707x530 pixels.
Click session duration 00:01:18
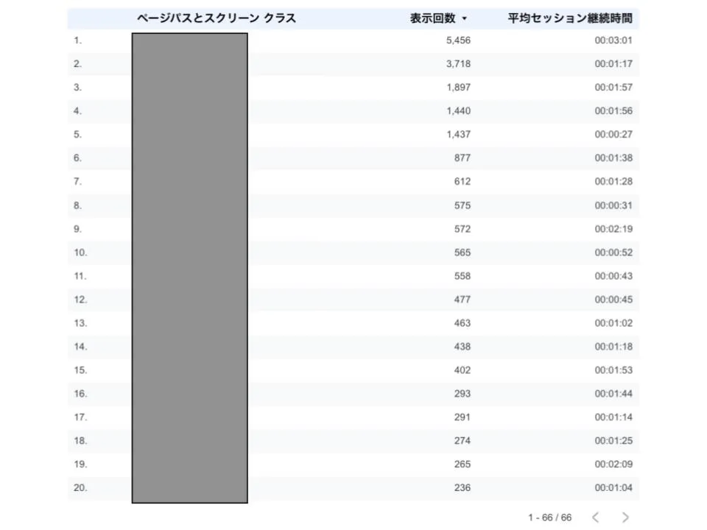click(x=613, y=346)
